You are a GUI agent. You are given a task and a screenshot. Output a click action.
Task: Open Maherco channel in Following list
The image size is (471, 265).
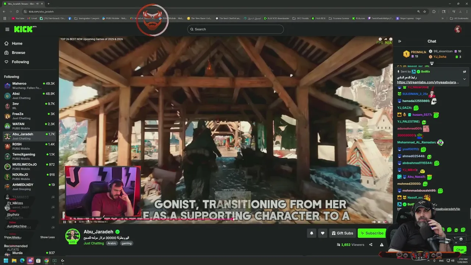(x=29, y=86)
